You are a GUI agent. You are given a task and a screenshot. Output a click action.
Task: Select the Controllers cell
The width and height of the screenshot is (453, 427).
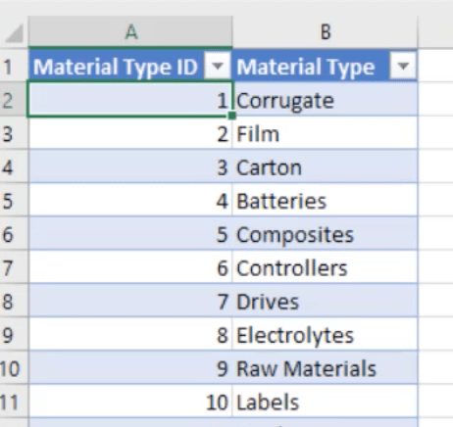[325, 267]
